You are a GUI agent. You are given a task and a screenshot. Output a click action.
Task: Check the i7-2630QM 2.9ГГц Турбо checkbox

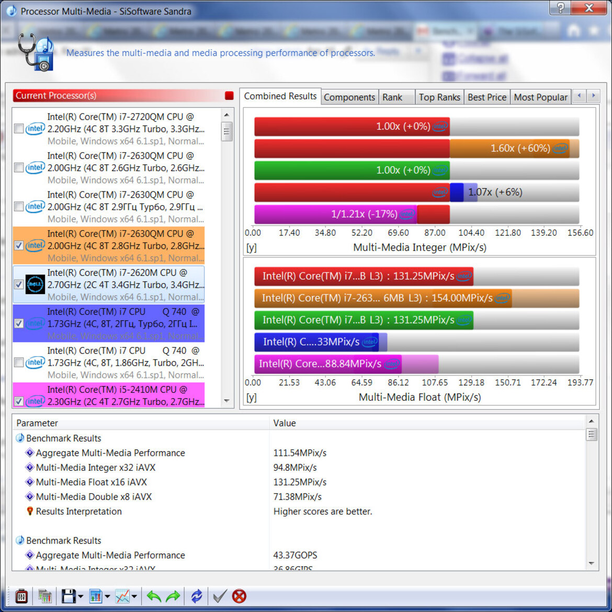tap(19, 207)
